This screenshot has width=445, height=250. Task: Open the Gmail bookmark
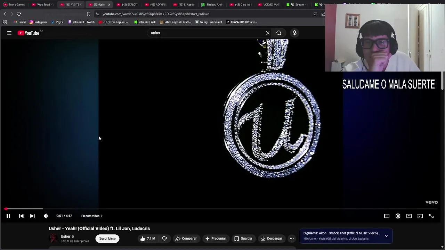point(19,22)
